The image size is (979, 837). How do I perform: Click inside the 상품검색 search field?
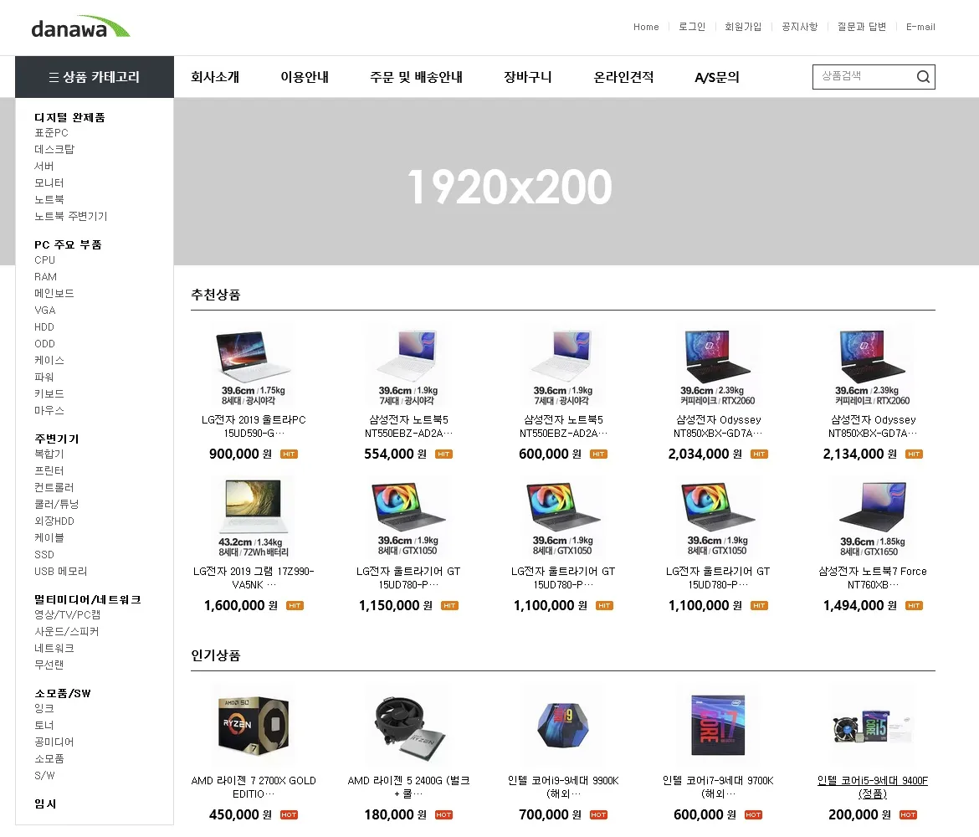(x=862, y=77)
